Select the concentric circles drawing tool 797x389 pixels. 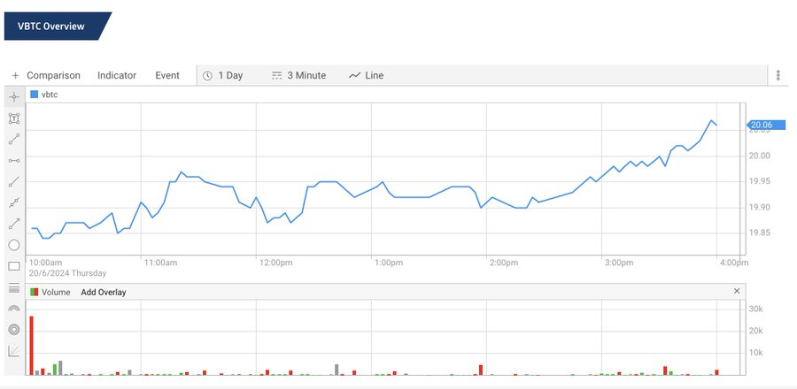pyautogui.click(x=14, y=330)
